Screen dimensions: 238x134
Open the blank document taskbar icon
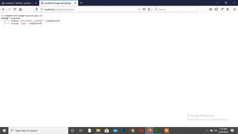(90, 131)
